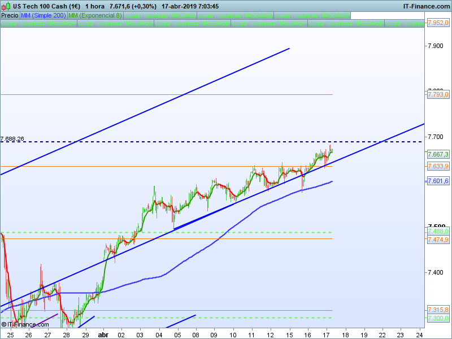Click the 7.488,0 green price tag
452x339 pixels.
(438, 231)
